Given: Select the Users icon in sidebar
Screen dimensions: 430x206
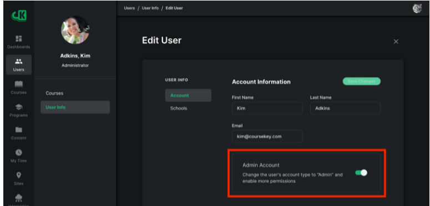Looking at the screenshot, I should tap(19, 61).
